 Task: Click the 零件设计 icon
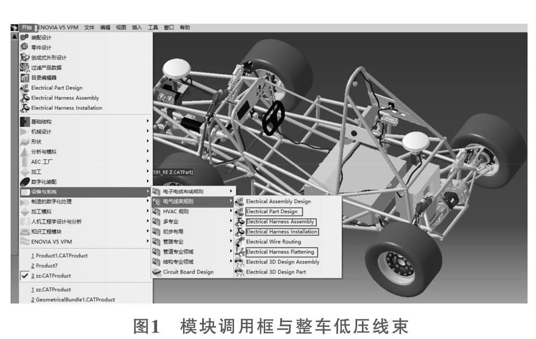[x=24, y=47]
